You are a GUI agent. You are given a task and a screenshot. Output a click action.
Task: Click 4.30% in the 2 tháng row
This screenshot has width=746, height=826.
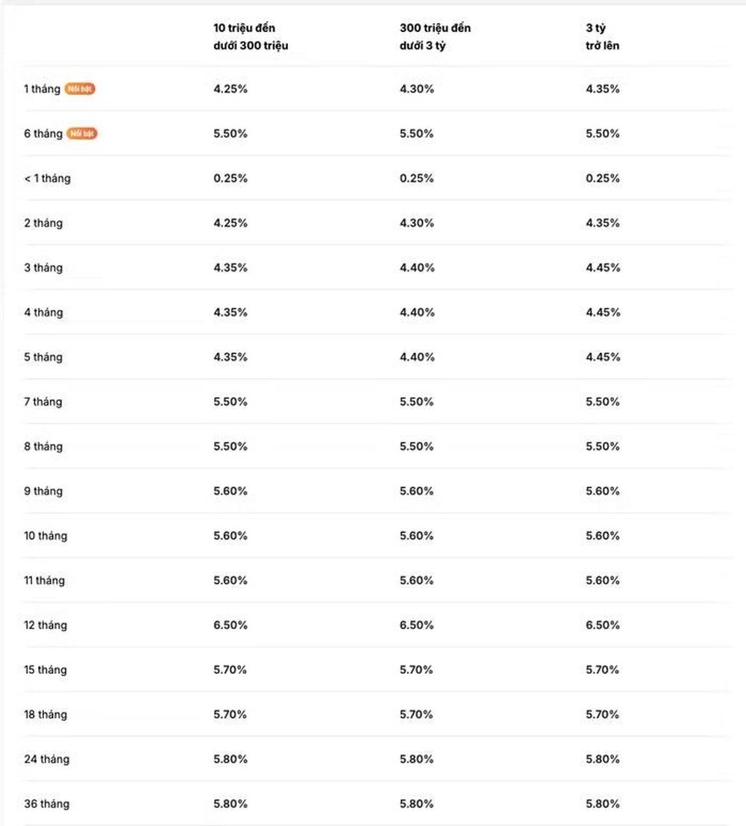(417, 223)
